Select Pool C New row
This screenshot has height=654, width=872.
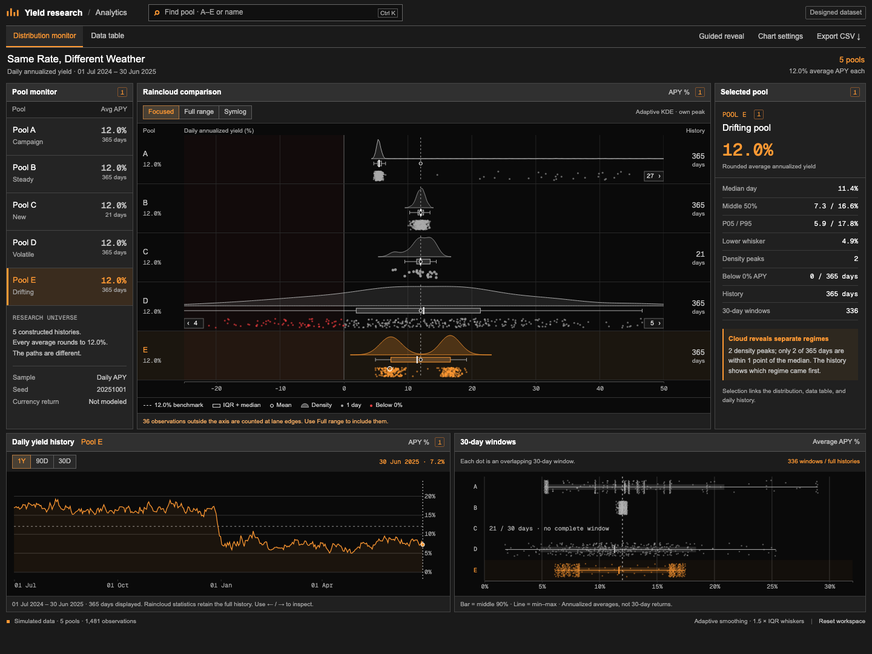click(x=70, y=211)
